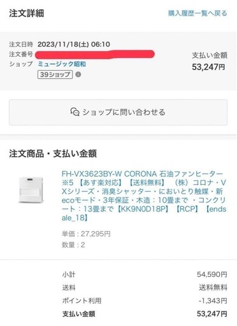Click the chat bubble icon in inquiry button
This screenshot has height=326, width=237.
tap(75, 112)
